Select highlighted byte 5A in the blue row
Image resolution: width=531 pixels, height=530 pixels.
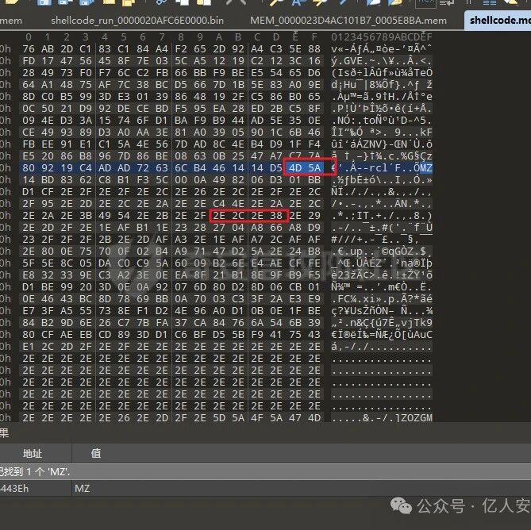314,168
